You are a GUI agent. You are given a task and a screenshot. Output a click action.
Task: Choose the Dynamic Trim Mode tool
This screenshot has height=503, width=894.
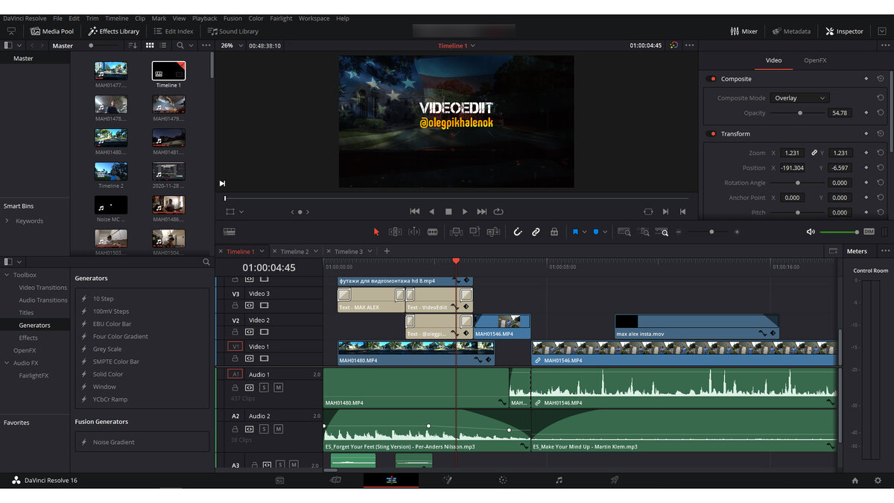point(414,232)
